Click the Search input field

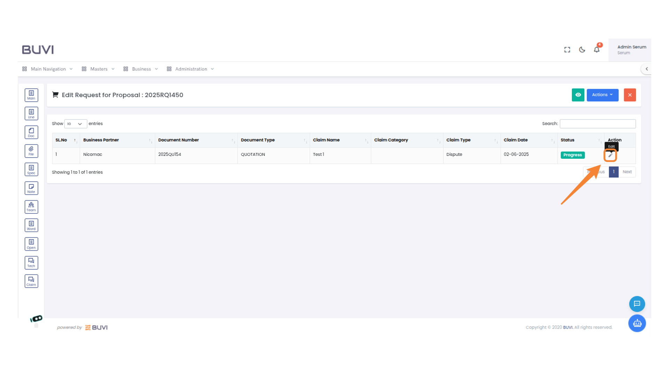pyautogui.click(x=597, y=124)
